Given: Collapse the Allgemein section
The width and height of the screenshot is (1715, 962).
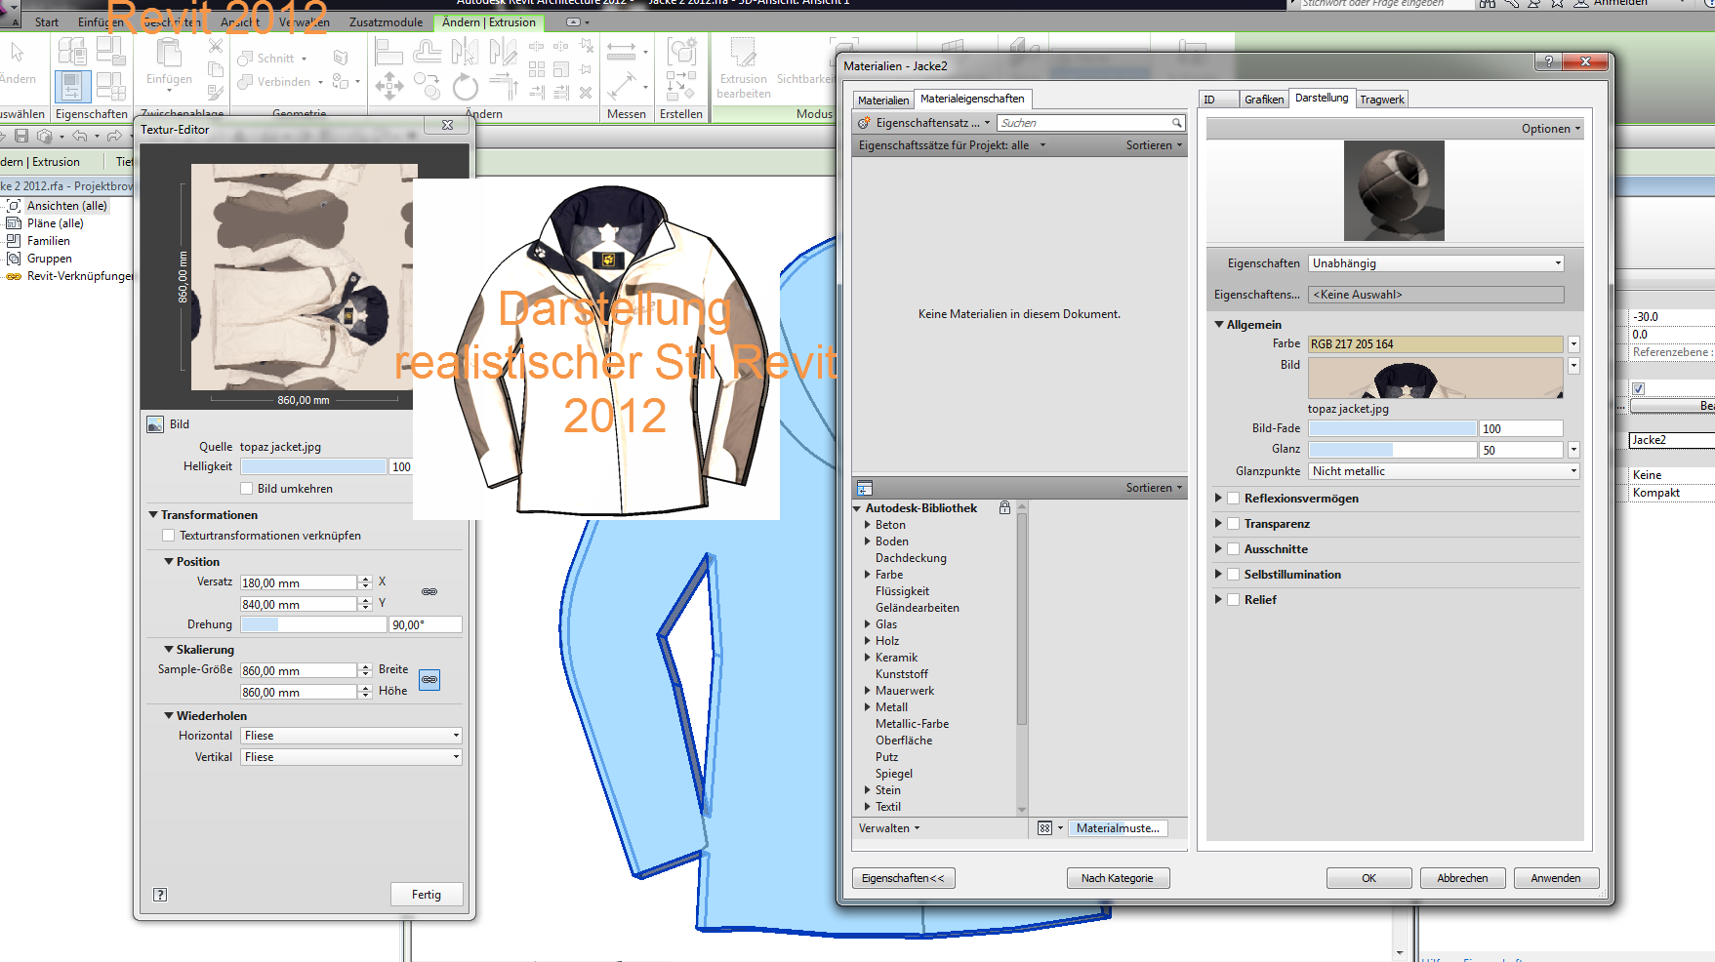Looking at the screenshot, I should (x=1219, y=324).
